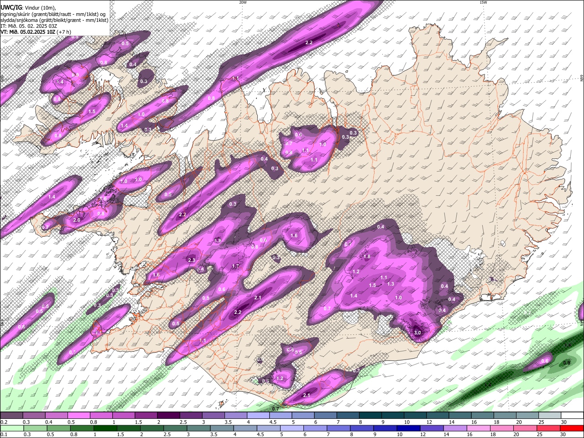Click the 0.1 label under the rain legend
Screen dimensions: 584x438
point(4,434)
